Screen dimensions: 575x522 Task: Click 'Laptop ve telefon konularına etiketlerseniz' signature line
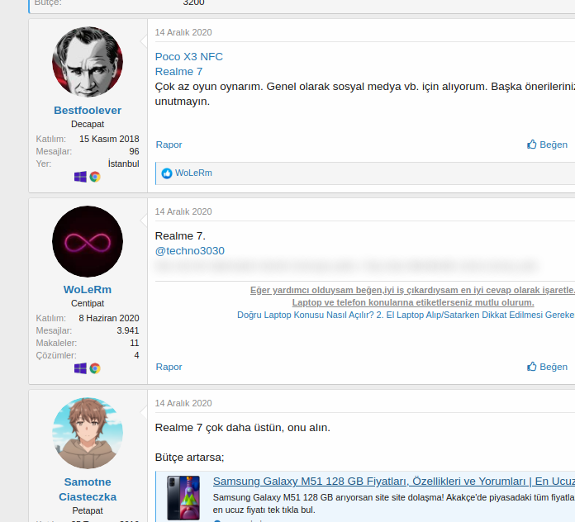pos(413,302)
